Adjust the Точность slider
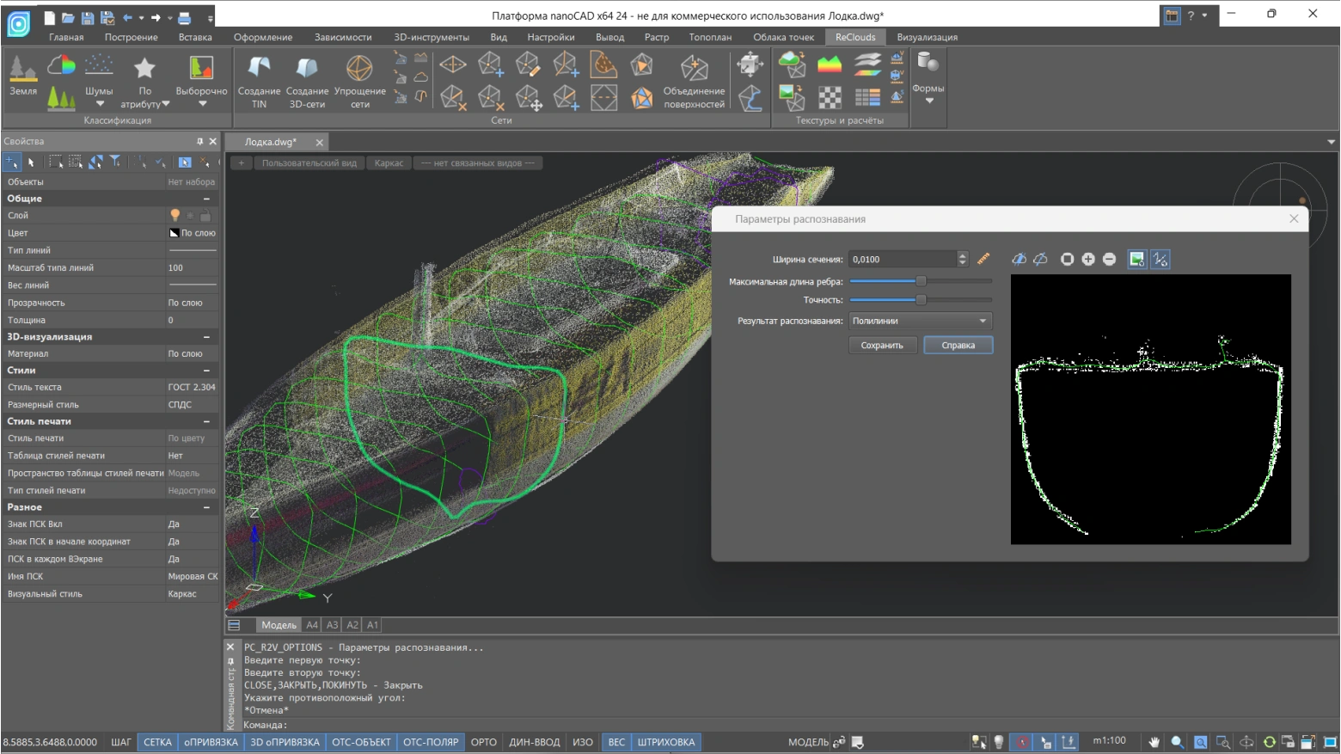1341x754 pixels. (x=921, y=300)
